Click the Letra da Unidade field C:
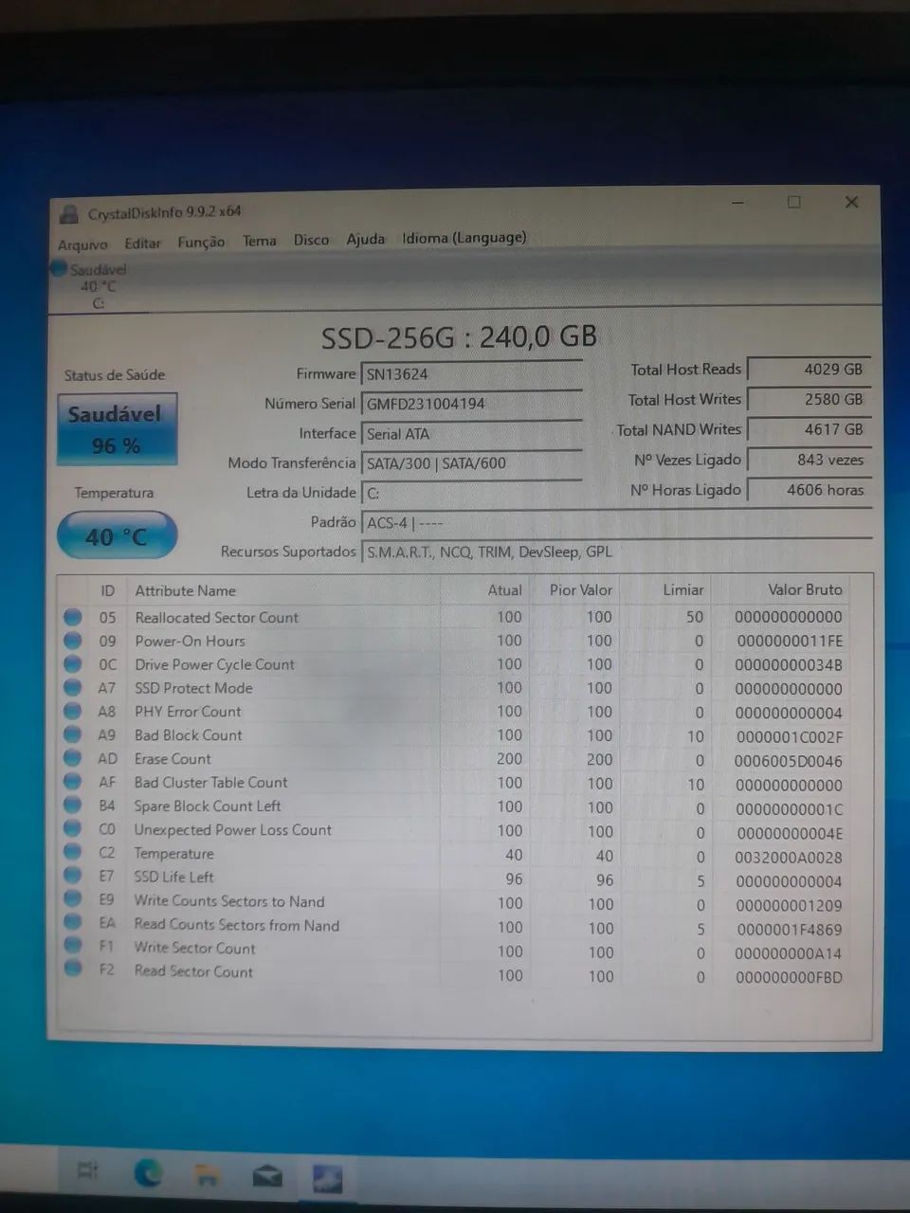Image resolution: width=910 pixels, height=1213 pixels. [471, 493]
